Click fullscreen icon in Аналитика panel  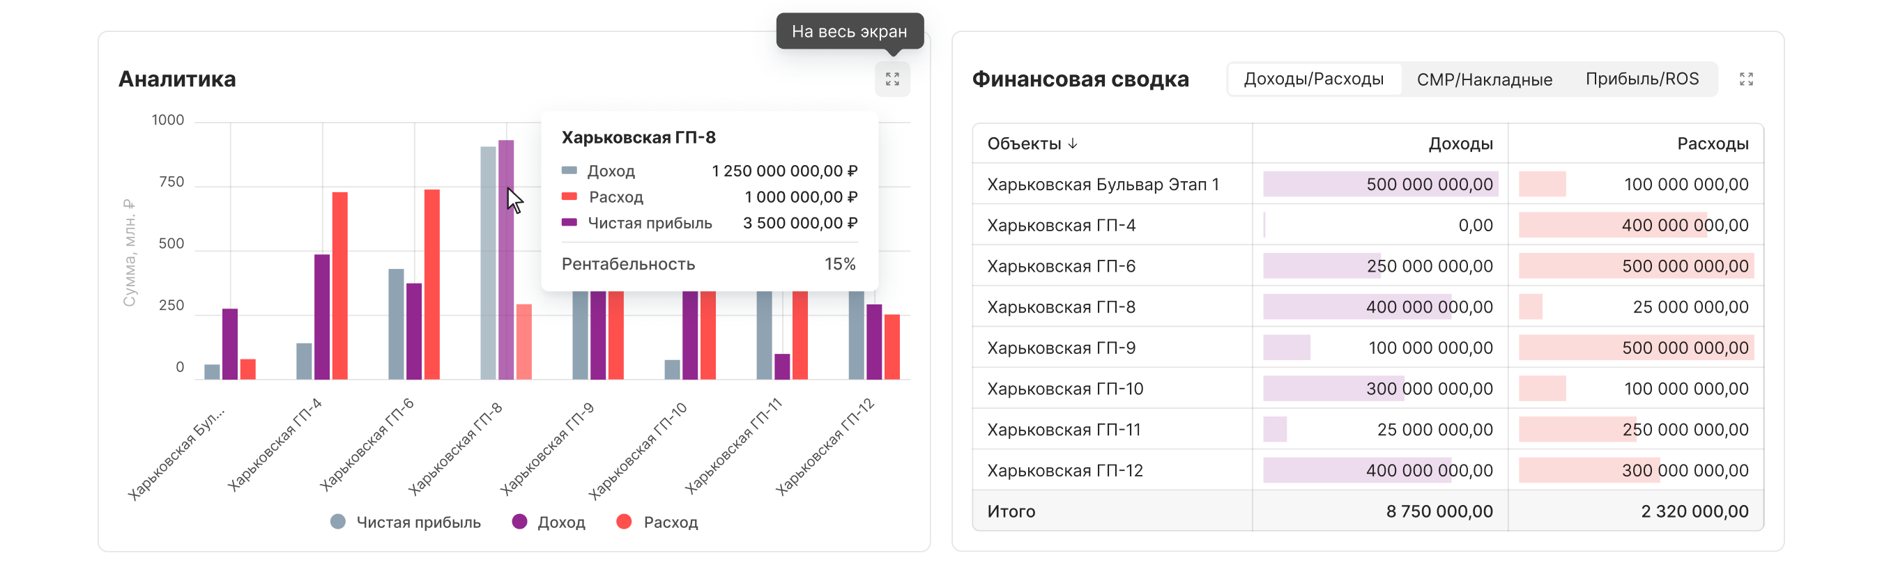(x=892, y=79)
